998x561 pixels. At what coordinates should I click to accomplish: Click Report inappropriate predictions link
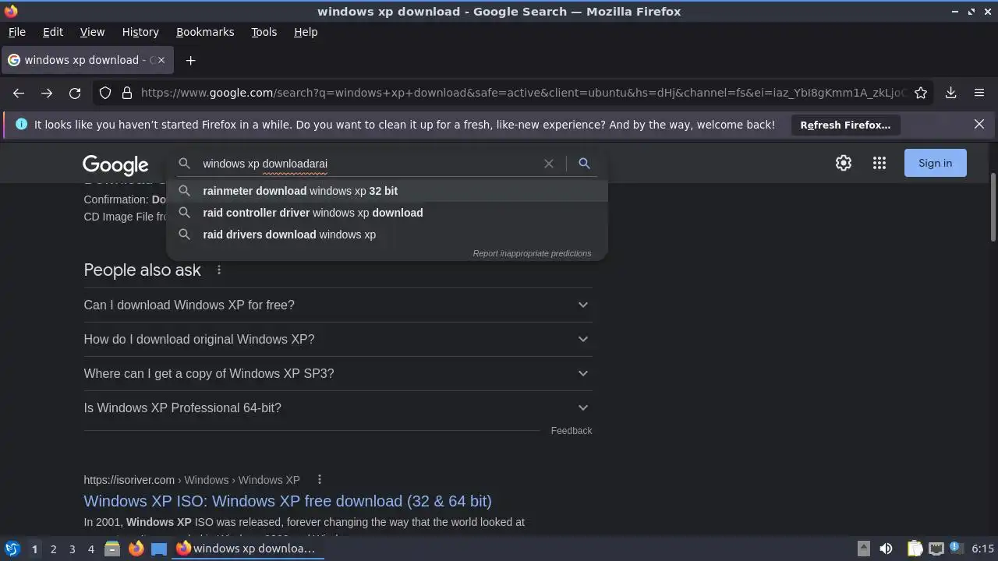(x=532, y=253)
